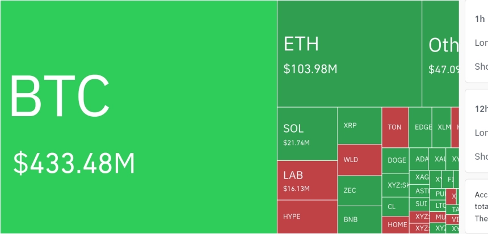Click the XRP tile
The image size is (488, 234).
pyautogui.click(x=360, y=126)
